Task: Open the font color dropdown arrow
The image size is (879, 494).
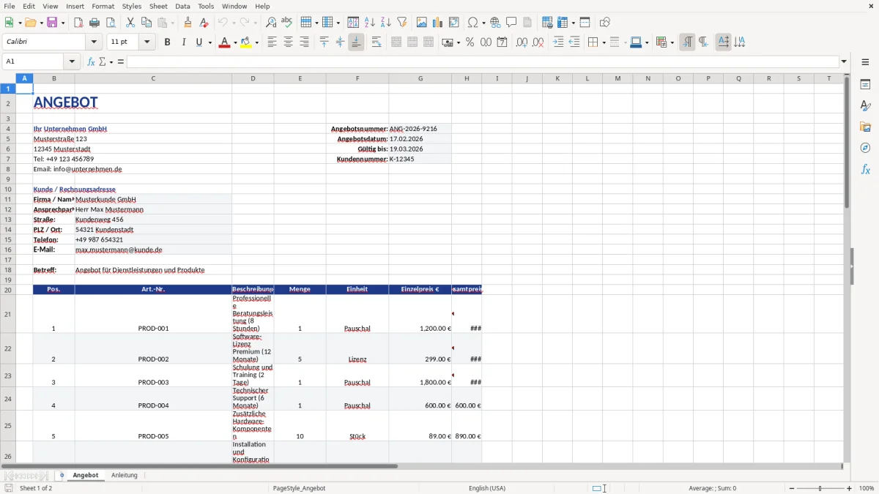Action: pyautogui.click(x=234, y=42)
